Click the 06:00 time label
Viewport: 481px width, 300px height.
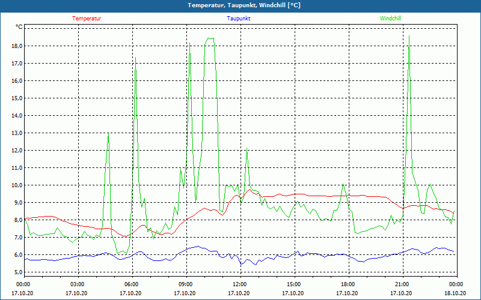click(x=132, y=284)
